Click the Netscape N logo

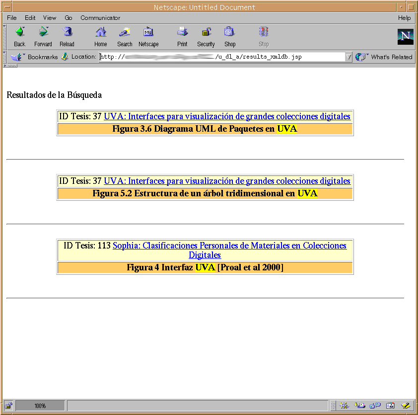click(x=405, y=37)
